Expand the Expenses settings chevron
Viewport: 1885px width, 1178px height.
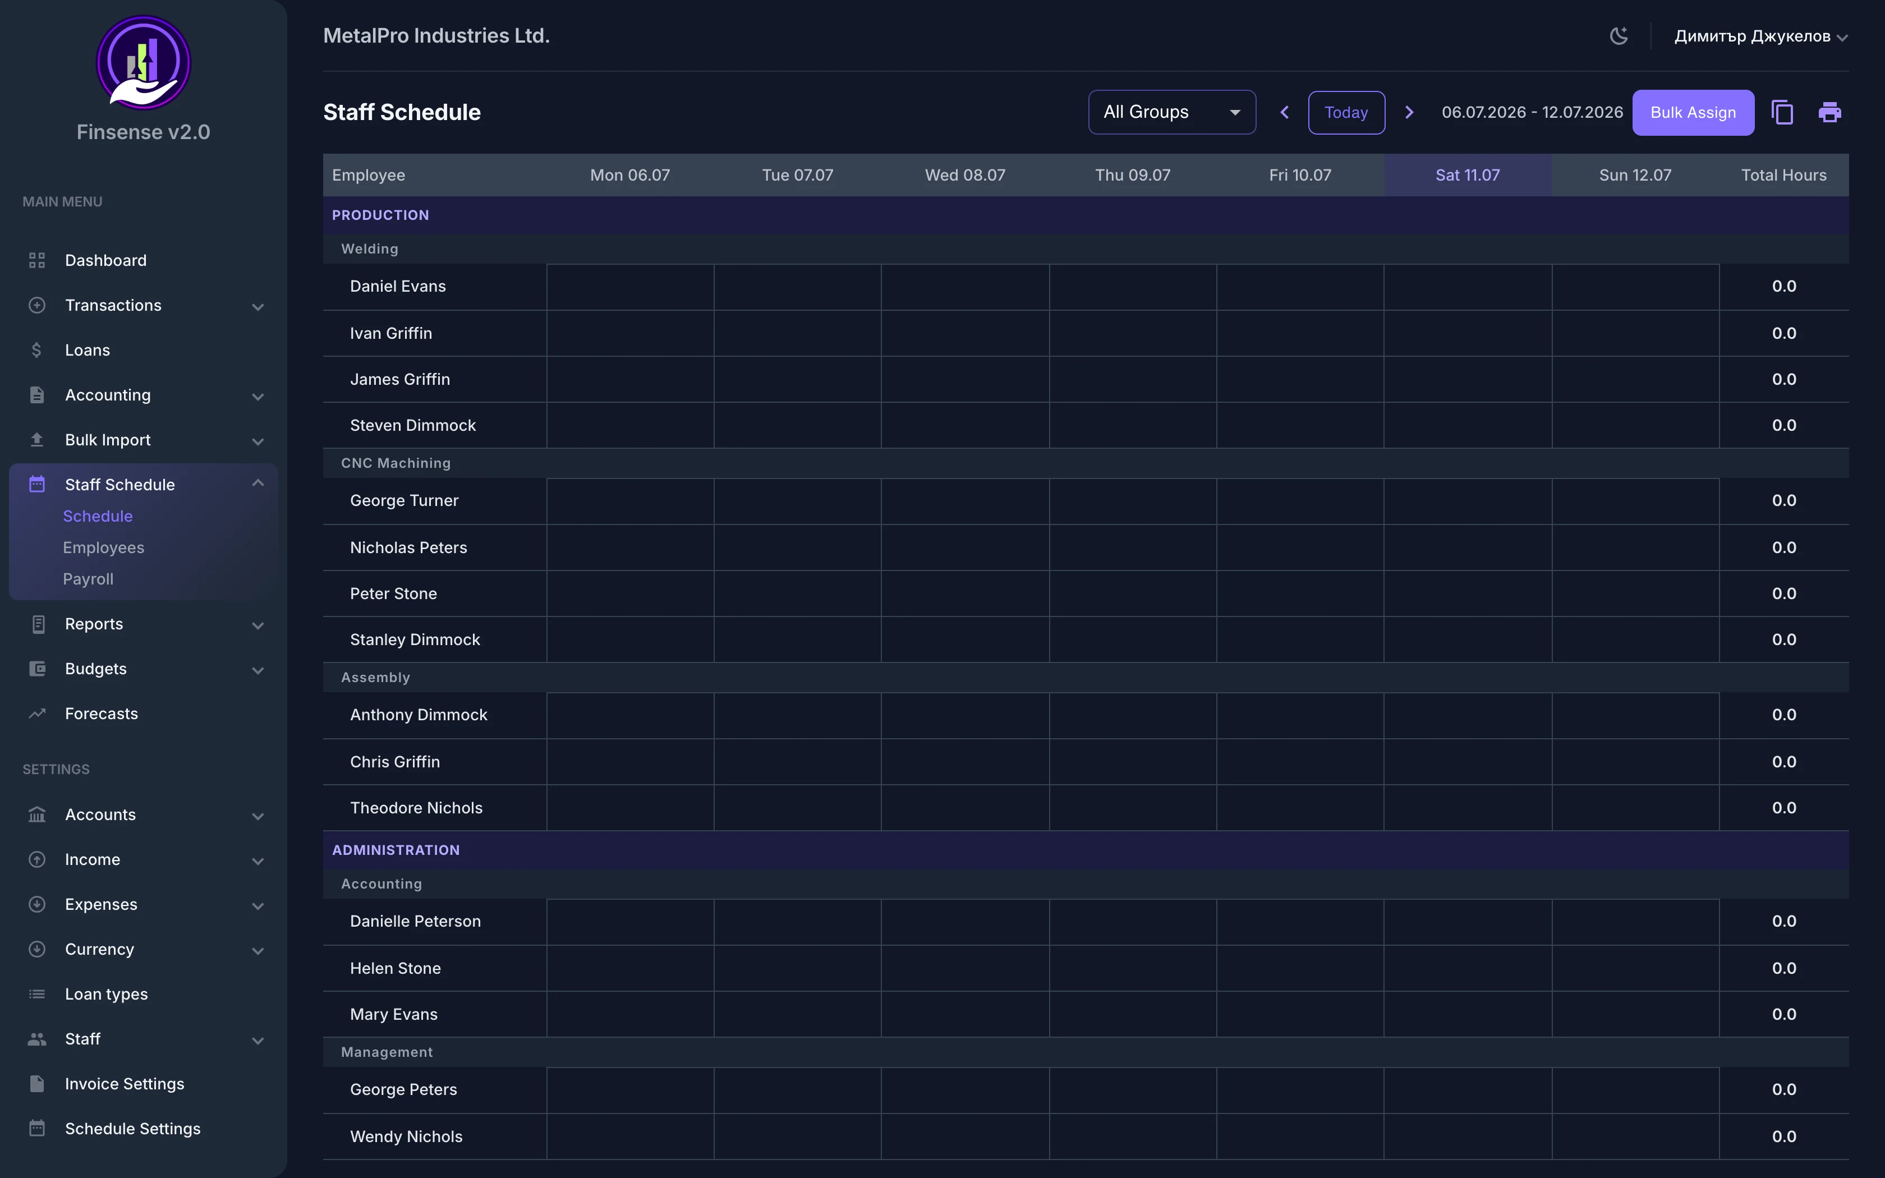coord(258,906)
